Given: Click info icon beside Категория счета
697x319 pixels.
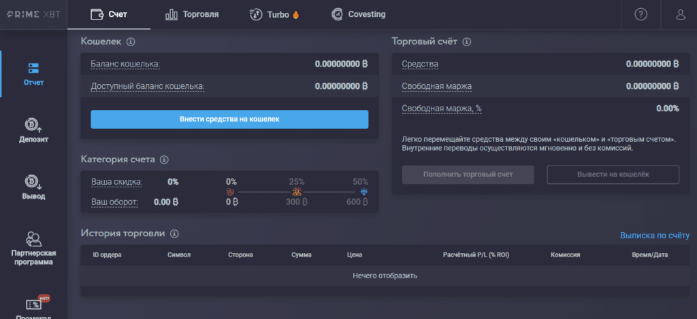Looking at the screenshot, I should tap(164, 159).
